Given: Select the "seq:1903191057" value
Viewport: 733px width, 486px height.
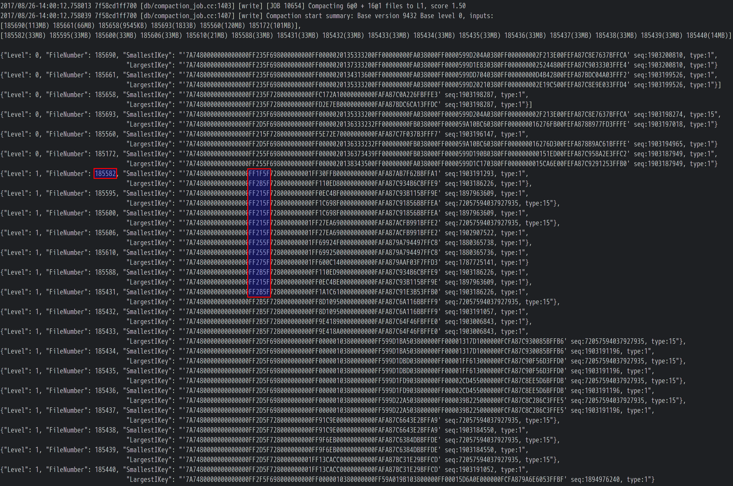Looking at the screenshot, I should tap(469, 312).
